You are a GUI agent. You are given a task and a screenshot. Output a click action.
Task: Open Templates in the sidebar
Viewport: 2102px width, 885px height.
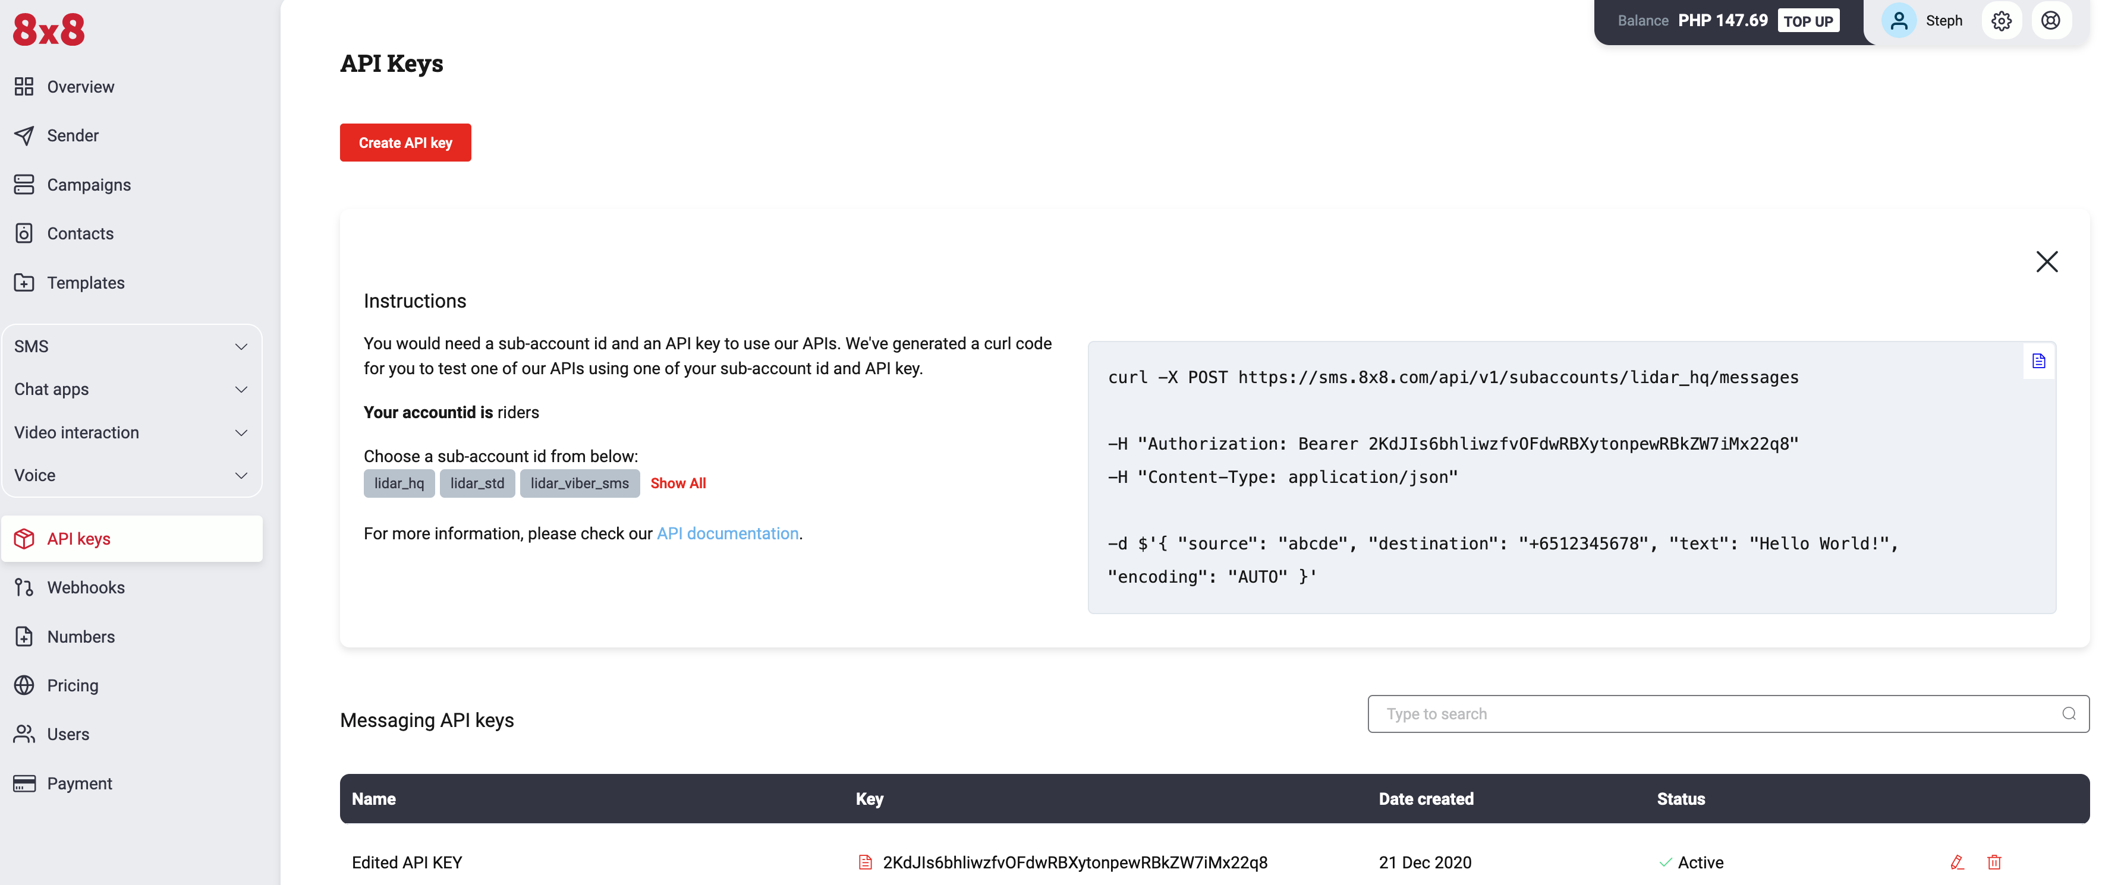pos(86,283)
